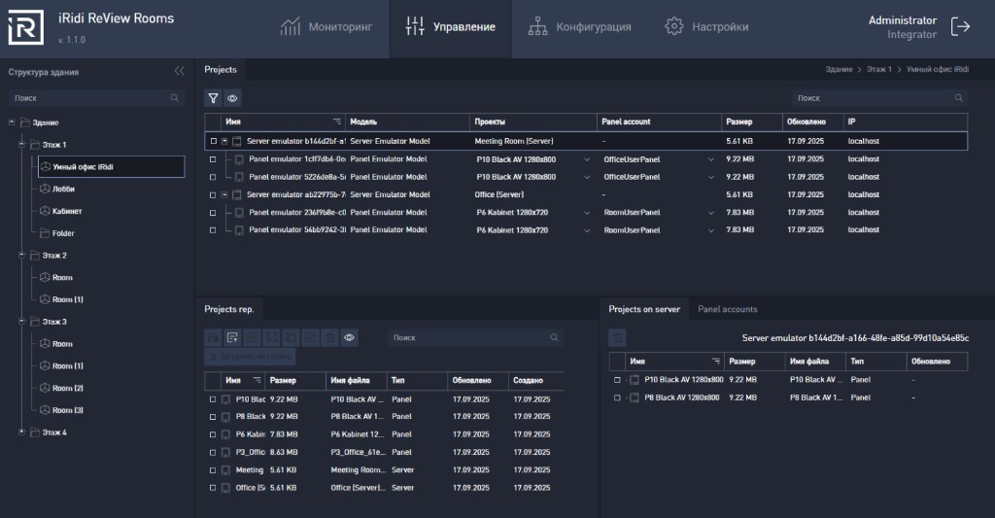Click the sort icon in server projects Имя header

point(716,362)
